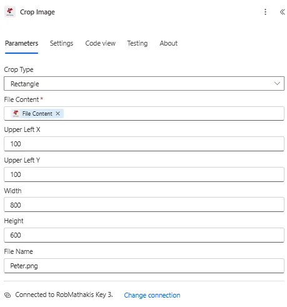Open the Code view tab
This screenshot has width=287, height=307.
click(100, 43)
